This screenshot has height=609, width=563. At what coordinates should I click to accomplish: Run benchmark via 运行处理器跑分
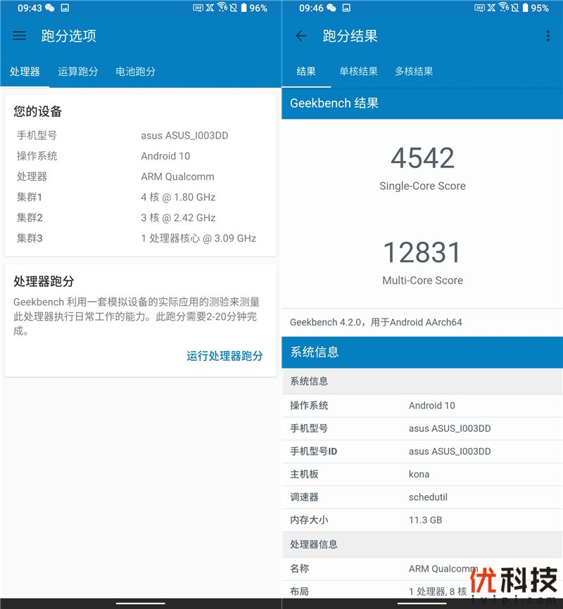pos(224,356)
